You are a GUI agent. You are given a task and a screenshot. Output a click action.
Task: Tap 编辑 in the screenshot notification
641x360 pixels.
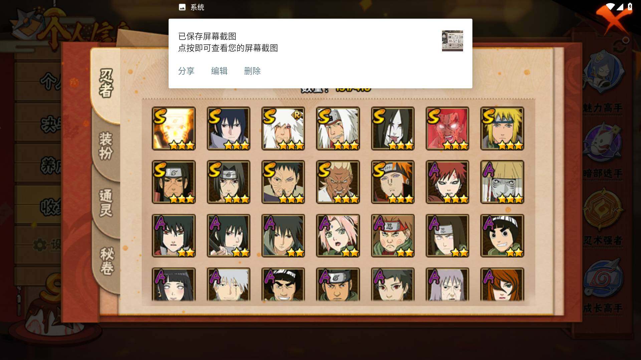click(219, 71)
